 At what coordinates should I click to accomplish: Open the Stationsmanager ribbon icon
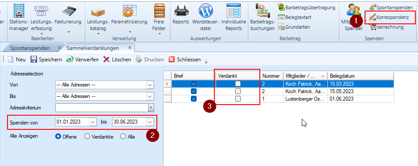point(19,11)
